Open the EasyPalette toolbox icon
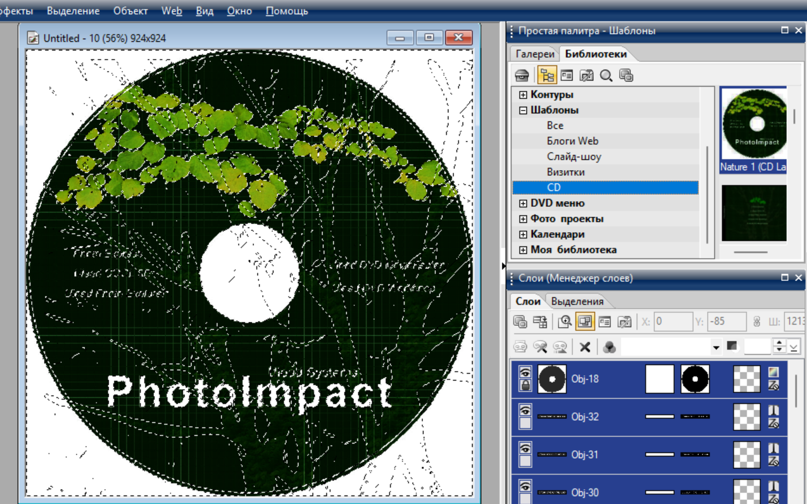807x504 pixels. (522, 75)
